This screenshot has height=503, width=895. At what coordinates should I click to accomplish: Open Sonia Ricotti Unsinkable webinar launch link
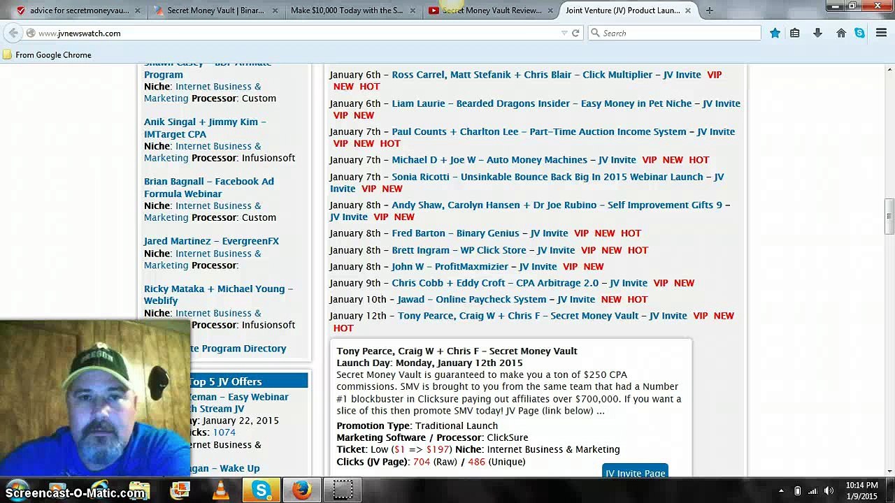[x=557, y=177]
